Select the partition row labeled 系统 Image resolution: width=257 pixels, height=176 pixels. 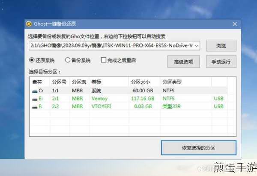click(x=128, y=91)
